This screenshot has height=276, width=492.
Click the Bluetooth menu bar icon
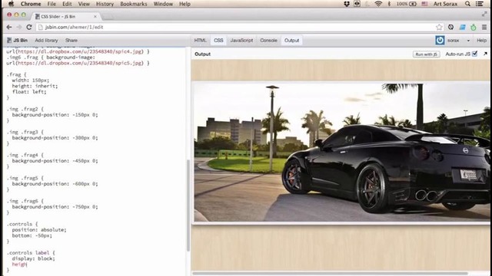pos(389,4)
